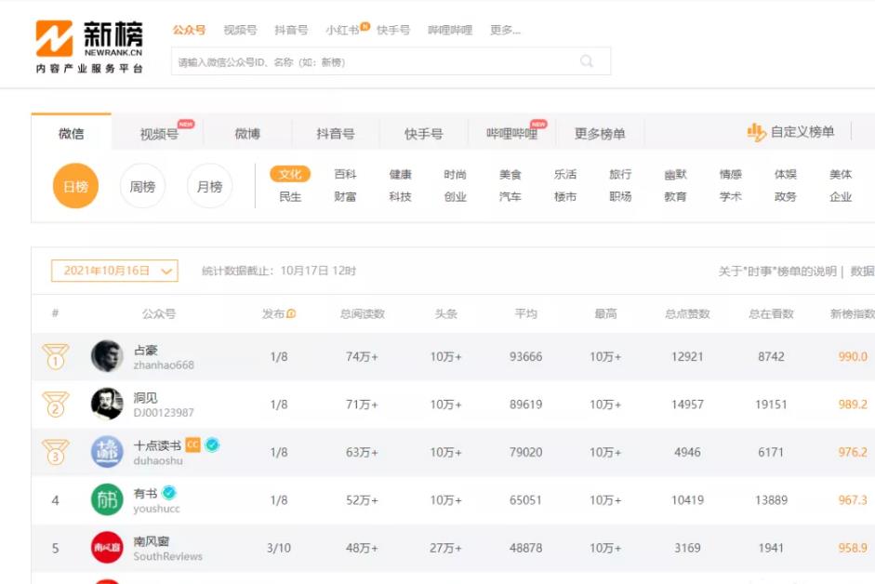The height and width of the screenshot is (584, 875).
Task: Choose the 教育 category
Action: [x=675, y=196]
